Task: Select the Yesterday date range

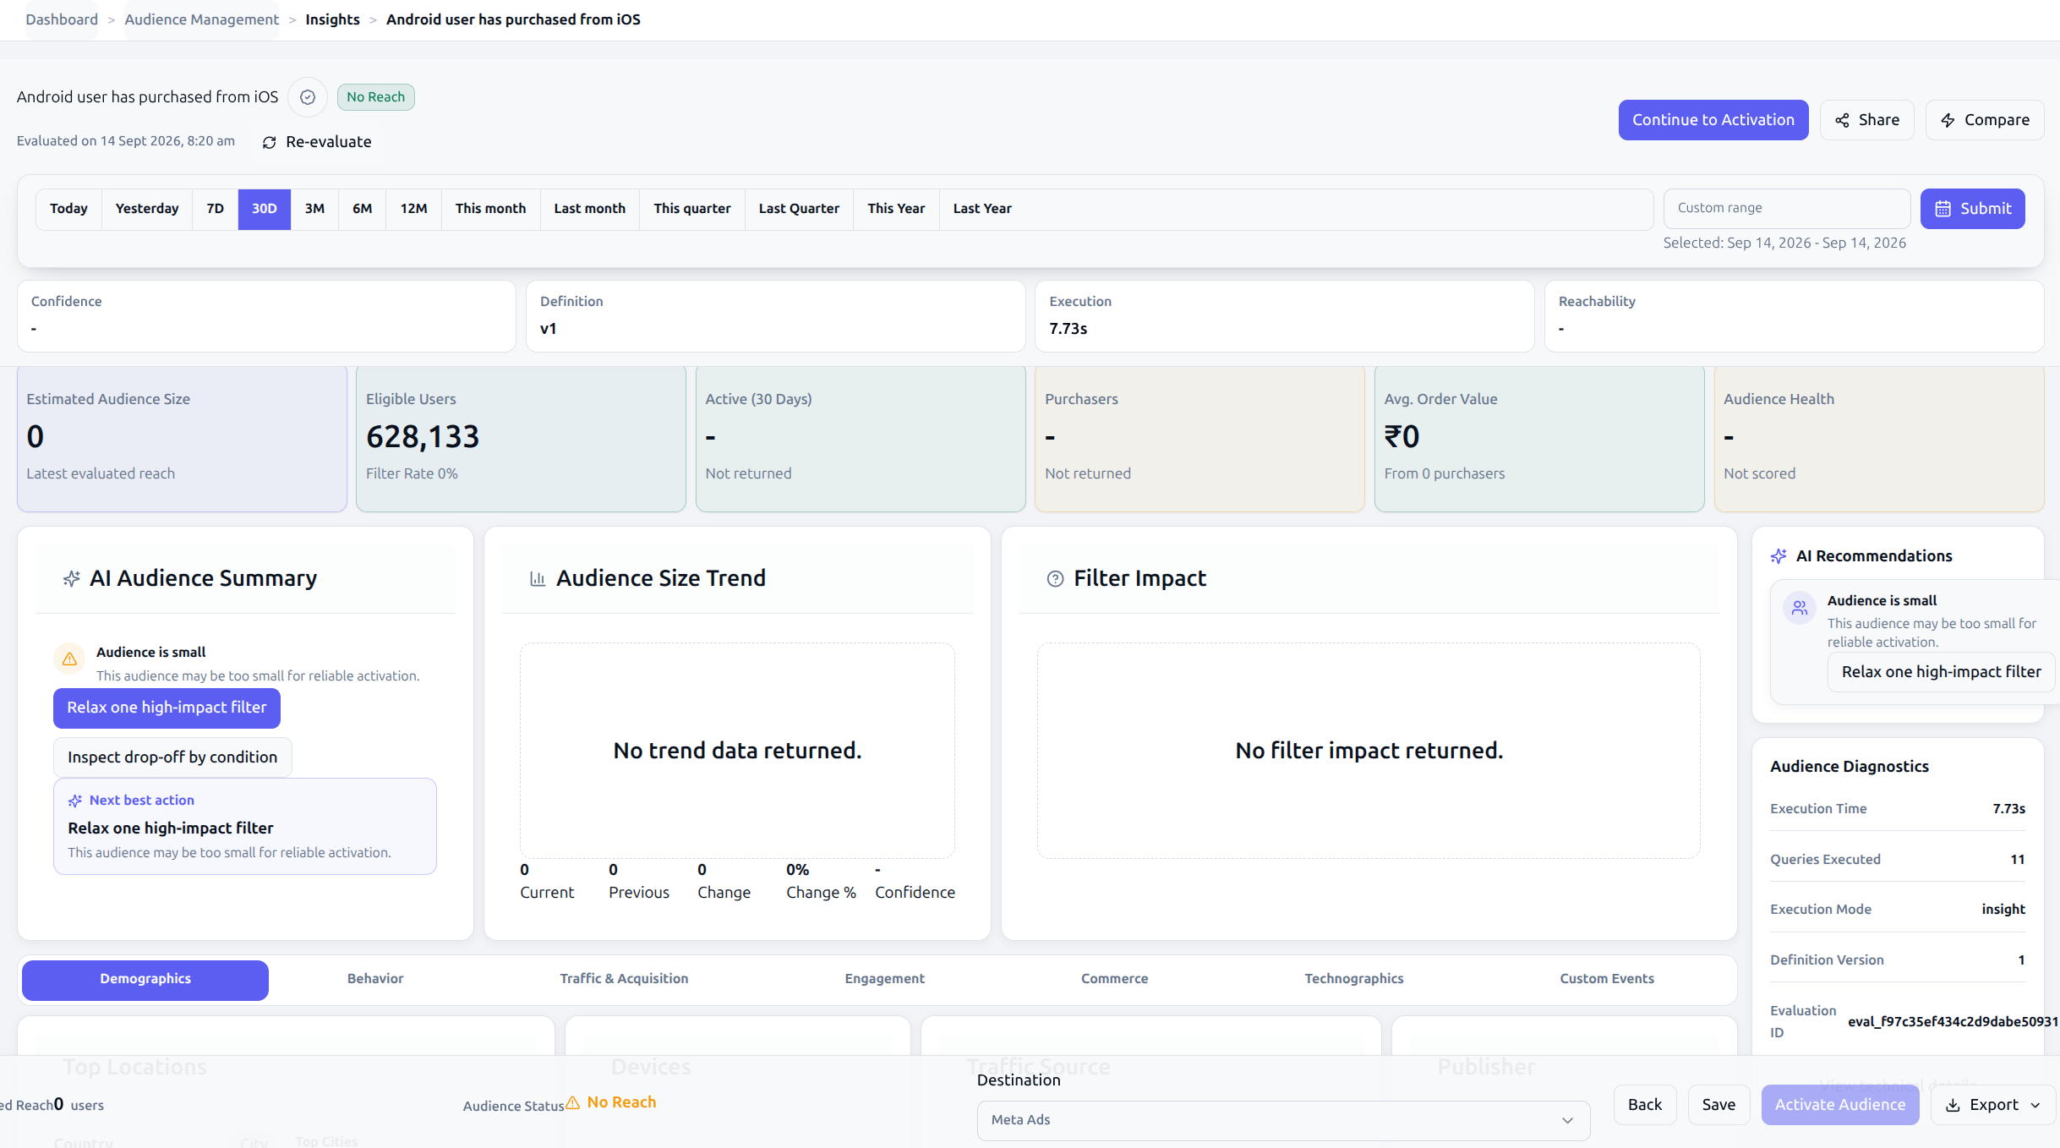Action: pyautogui.click(x=147, y=209)
